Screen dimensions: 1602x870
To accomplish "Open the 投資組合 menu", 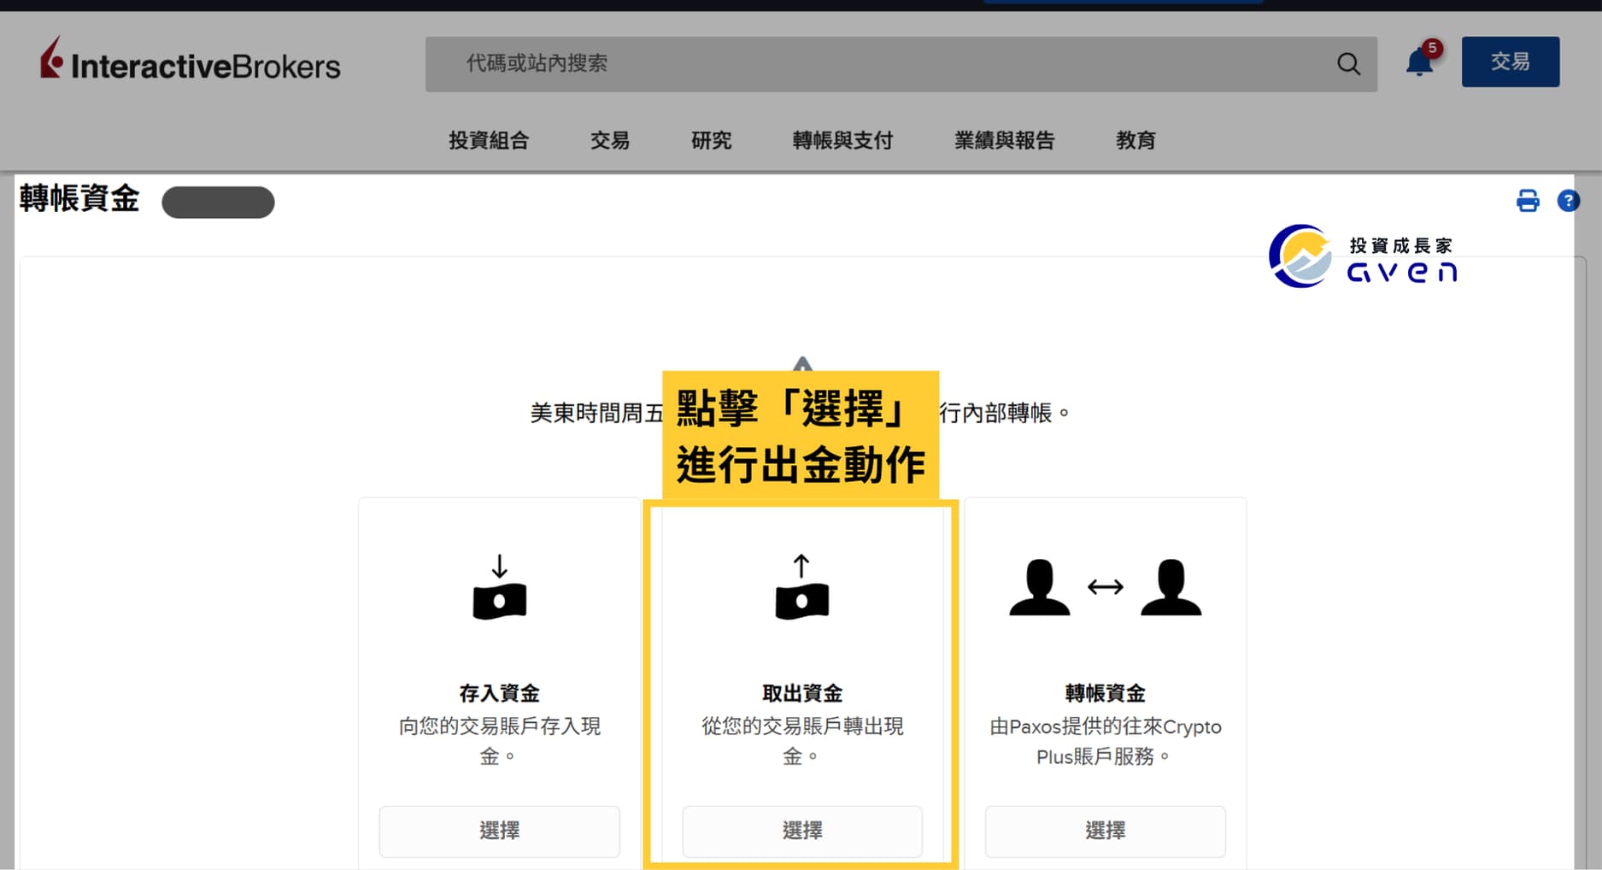I will (x=489, y=140).
